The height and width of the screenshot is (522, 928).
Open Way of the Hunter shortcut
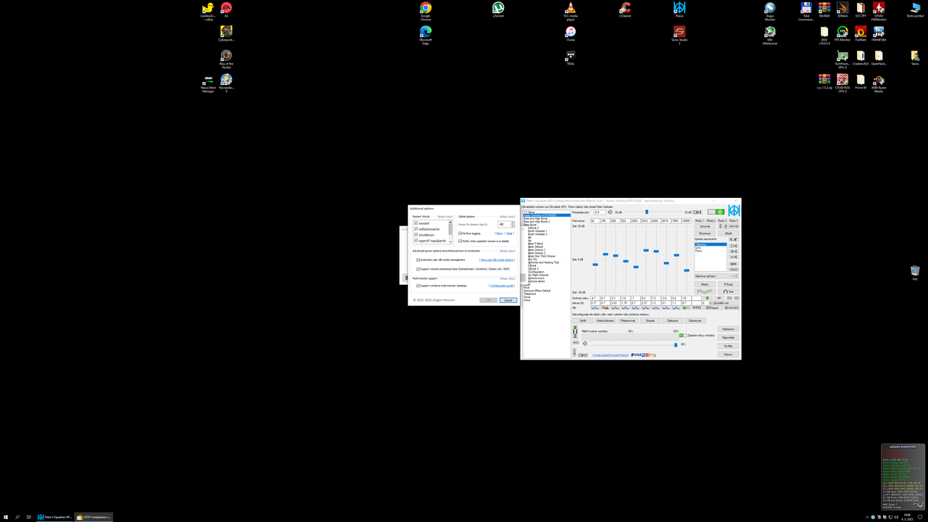(x=226, y=59)
